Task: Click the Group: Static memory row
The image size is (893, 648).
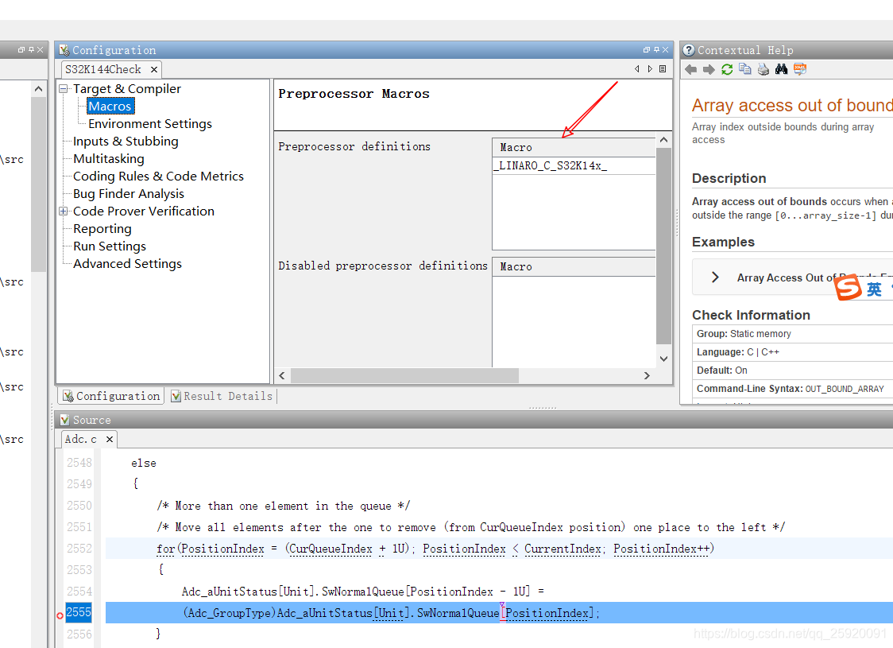Action: (793, 334)
